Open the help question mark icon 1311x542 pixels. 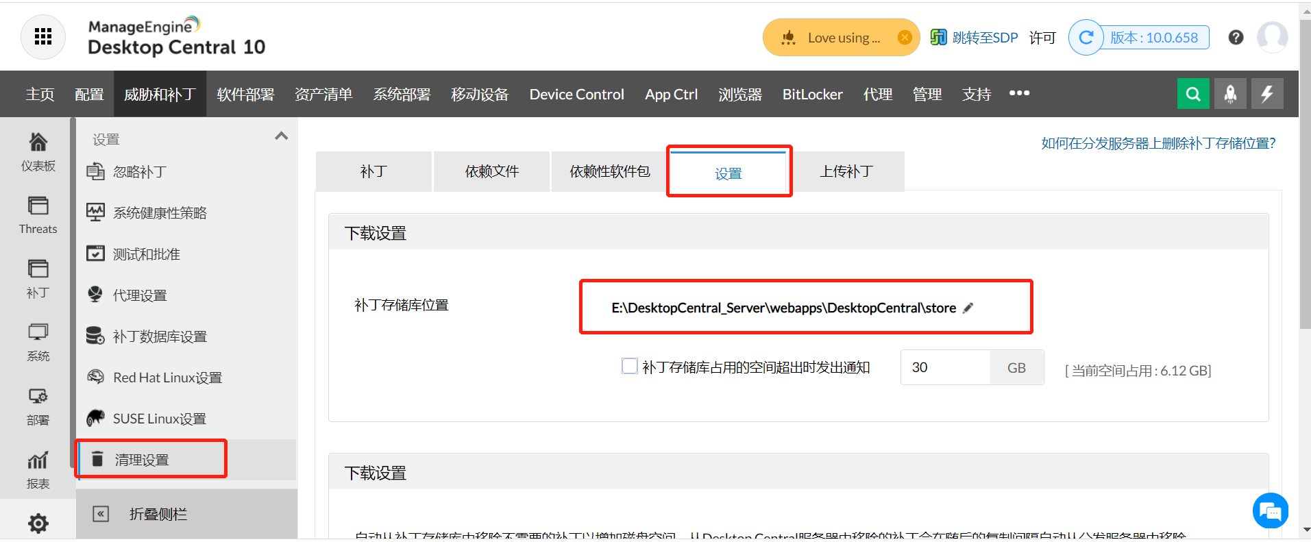1236,38
